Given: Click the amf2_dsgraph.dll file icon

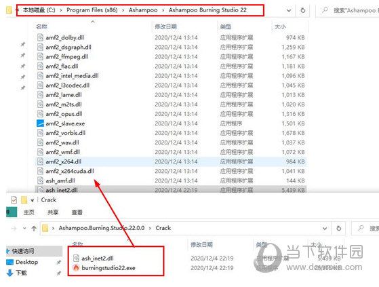Looking at the screenshot, I should pyautogui.click(x=40, y=47).
